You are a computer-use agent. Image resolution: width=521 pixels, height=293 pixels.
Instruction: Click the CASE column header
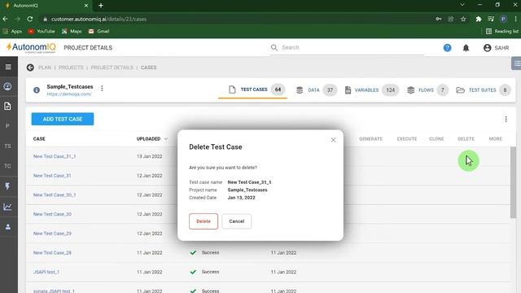[x=39, y=139]
